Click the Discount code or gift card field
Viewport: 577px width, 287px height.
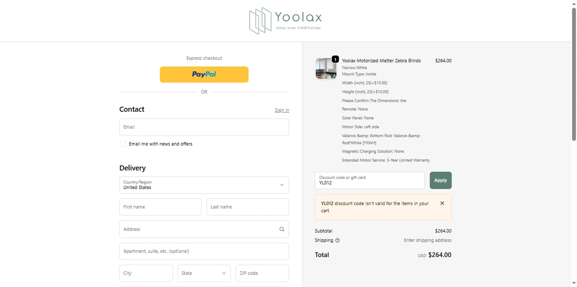click(370, 180)
